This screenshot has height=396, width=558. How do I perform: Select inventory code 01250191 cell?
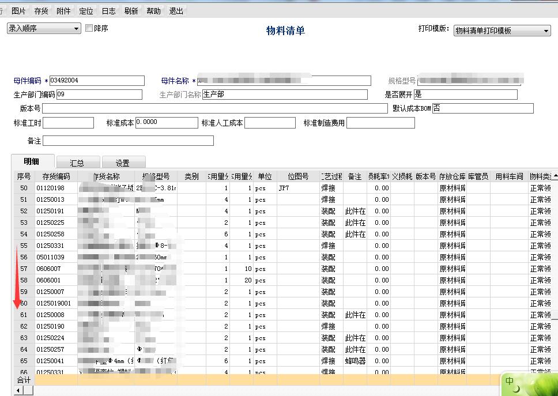(x=56, y=211)
